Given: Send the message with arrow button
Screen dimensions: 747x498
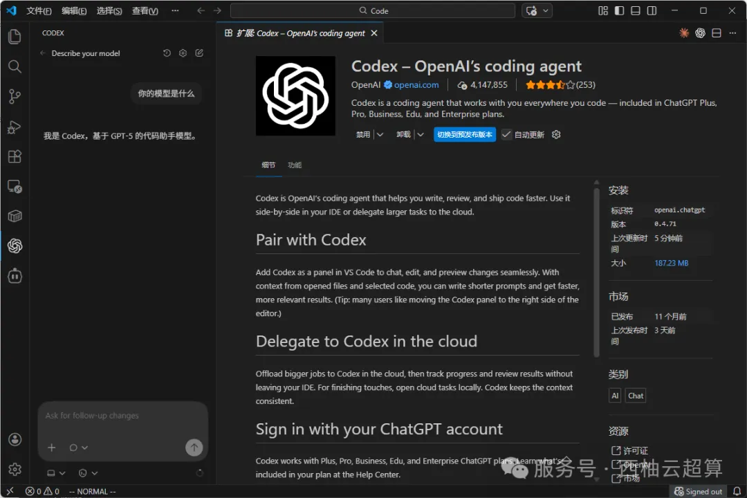Looking at the screenshot, I should coord(194,448).
